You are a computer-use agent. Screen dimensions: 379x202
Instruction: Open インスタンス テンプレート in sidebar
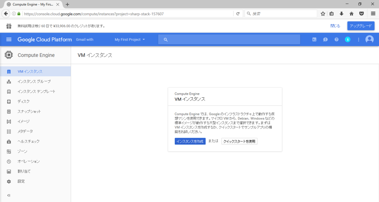(x=35, y=91)
